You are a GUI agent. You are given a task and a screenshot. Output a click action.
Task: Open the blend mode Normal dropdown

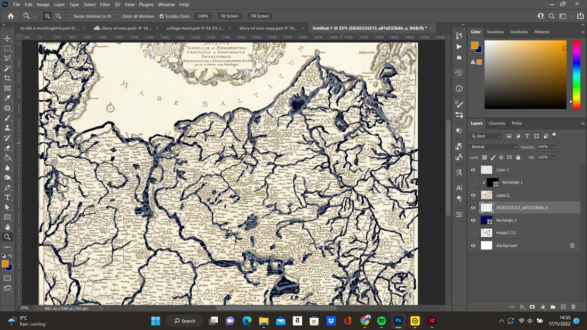(493, 147)
